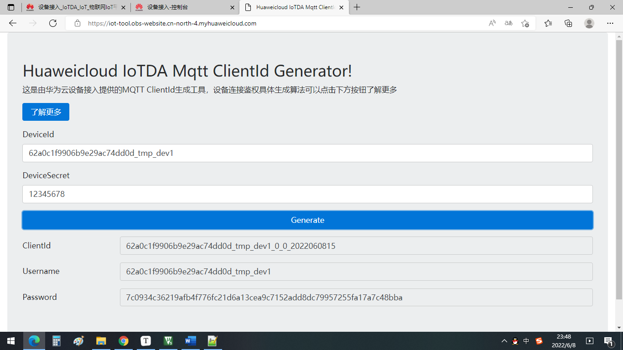Click the Edge icon in the taskbar
This screenshot has width=623, height=350.
point(34,341)
